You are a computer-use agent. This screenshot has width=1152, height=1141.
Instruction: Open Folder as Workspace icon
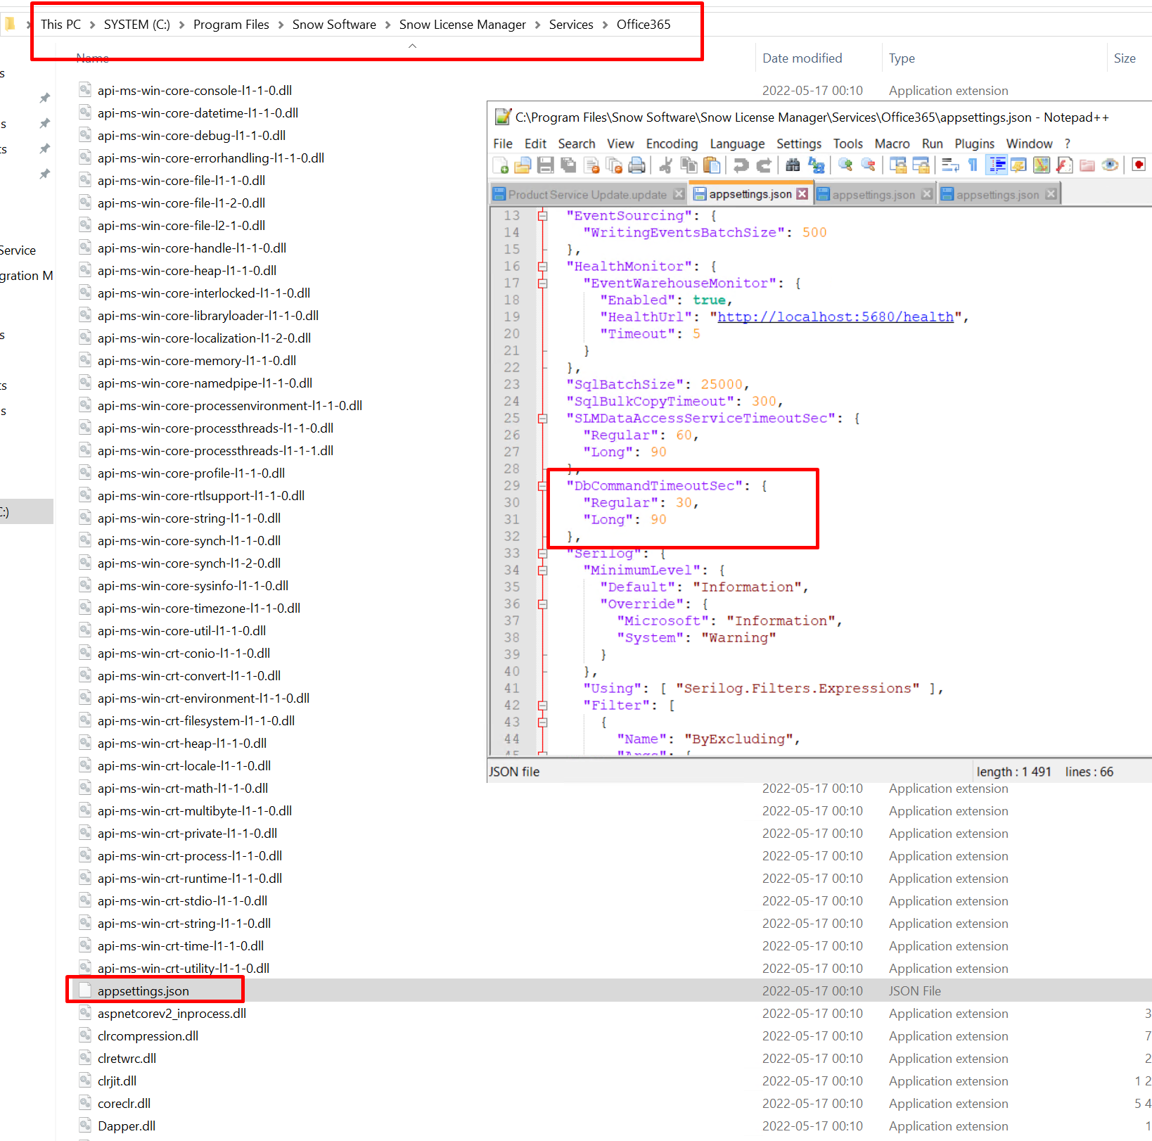point(1087,165)
